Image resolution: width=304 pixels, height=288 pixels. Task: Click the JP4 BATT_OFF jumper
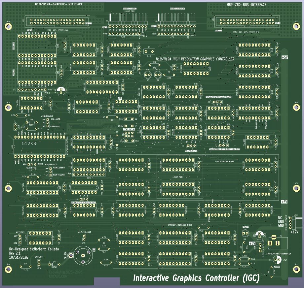pos(39,263)
